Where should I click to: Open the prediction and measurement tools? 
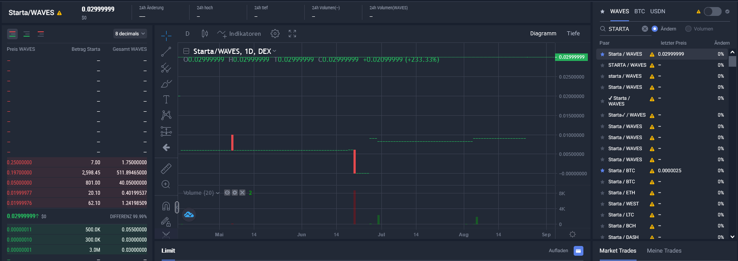click(x=166, y=131)
